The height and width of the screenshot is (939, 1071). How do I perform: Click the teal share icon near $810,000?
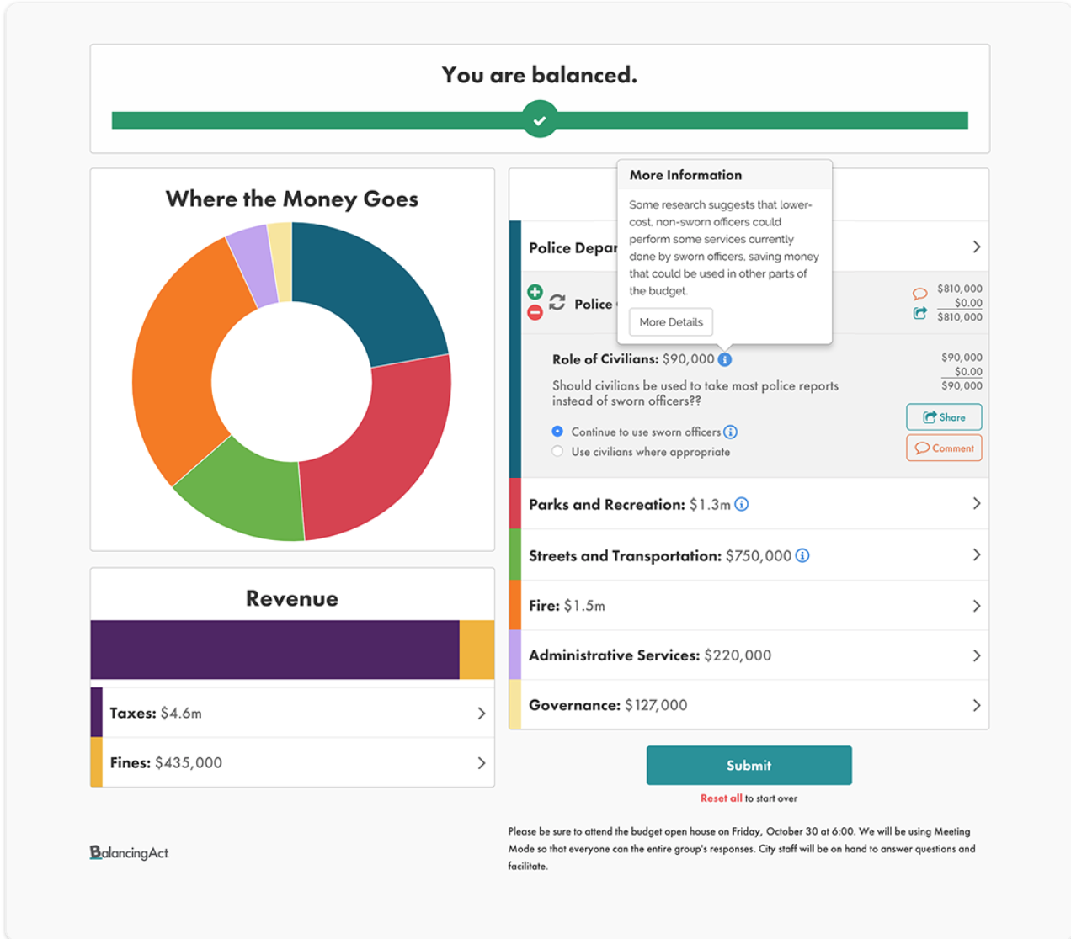[x=919, y=314]
